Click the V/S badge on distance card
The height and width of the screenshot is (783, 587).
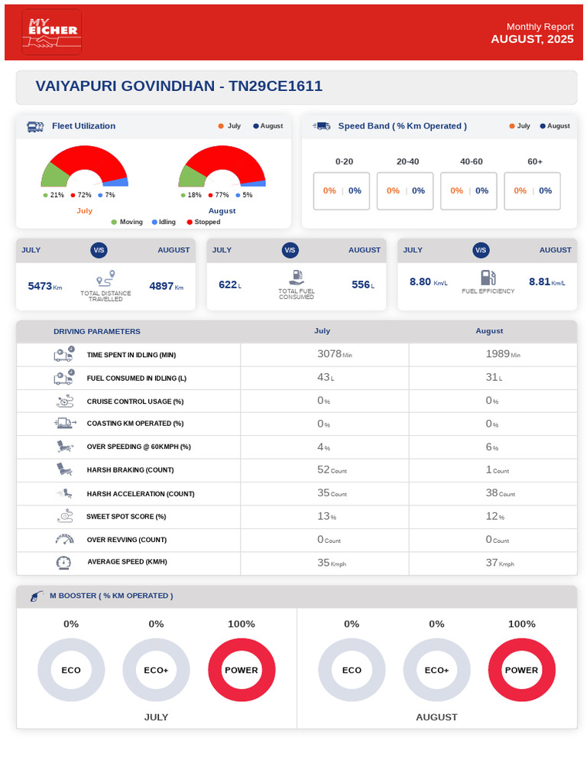tap(99, 250)
